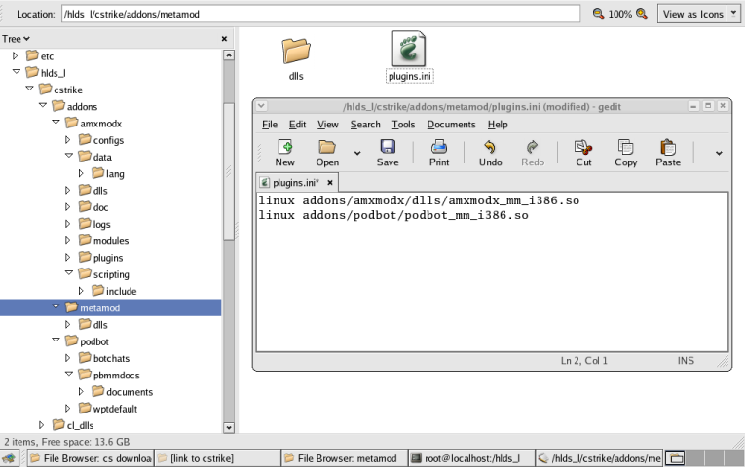This screenshot has width=745, height=467.
Task: Open the View menu in gedit
Action: coord(328,125)
